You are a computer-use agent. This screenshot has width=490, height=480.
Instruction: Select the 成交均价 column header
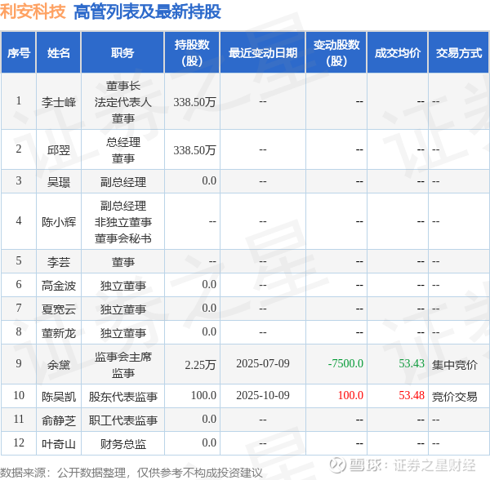(398, 53)
